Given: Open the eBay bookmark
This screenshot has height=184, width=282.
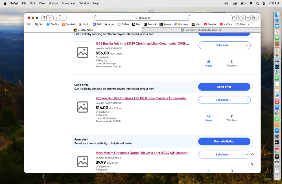Looking at the screenshot, I should pos(196,24).
